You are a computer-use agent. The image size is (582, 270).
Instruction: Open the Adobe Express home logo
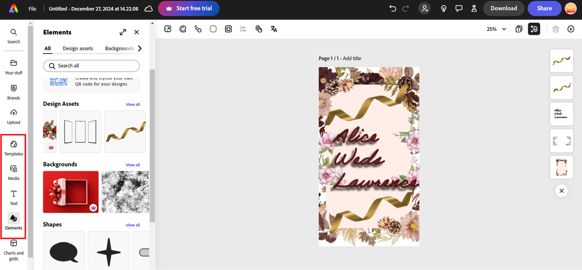14,8
